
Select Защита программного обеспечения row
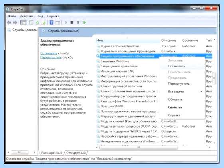(x=154, y=56)
